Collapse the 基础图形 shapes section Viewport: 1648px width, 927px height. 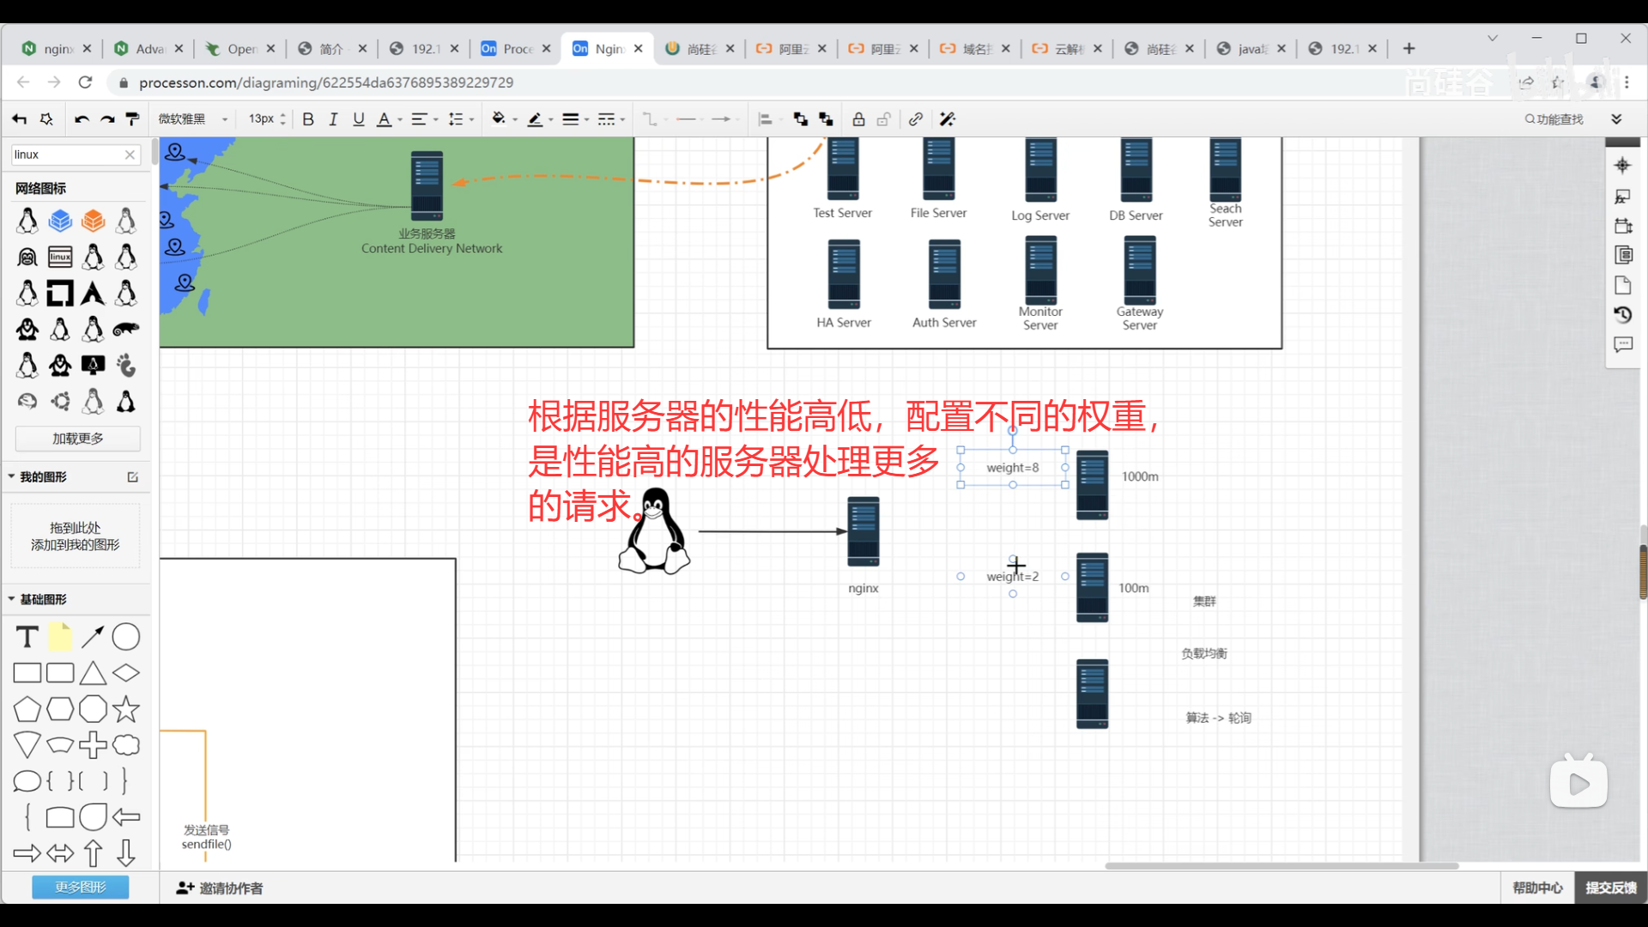(x=12, y=599)
